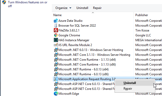Select Microsoft Application Request Routing 3.0 entry
Screen dimensions: 162x96
pyautogui.click(x=87, y=79)
